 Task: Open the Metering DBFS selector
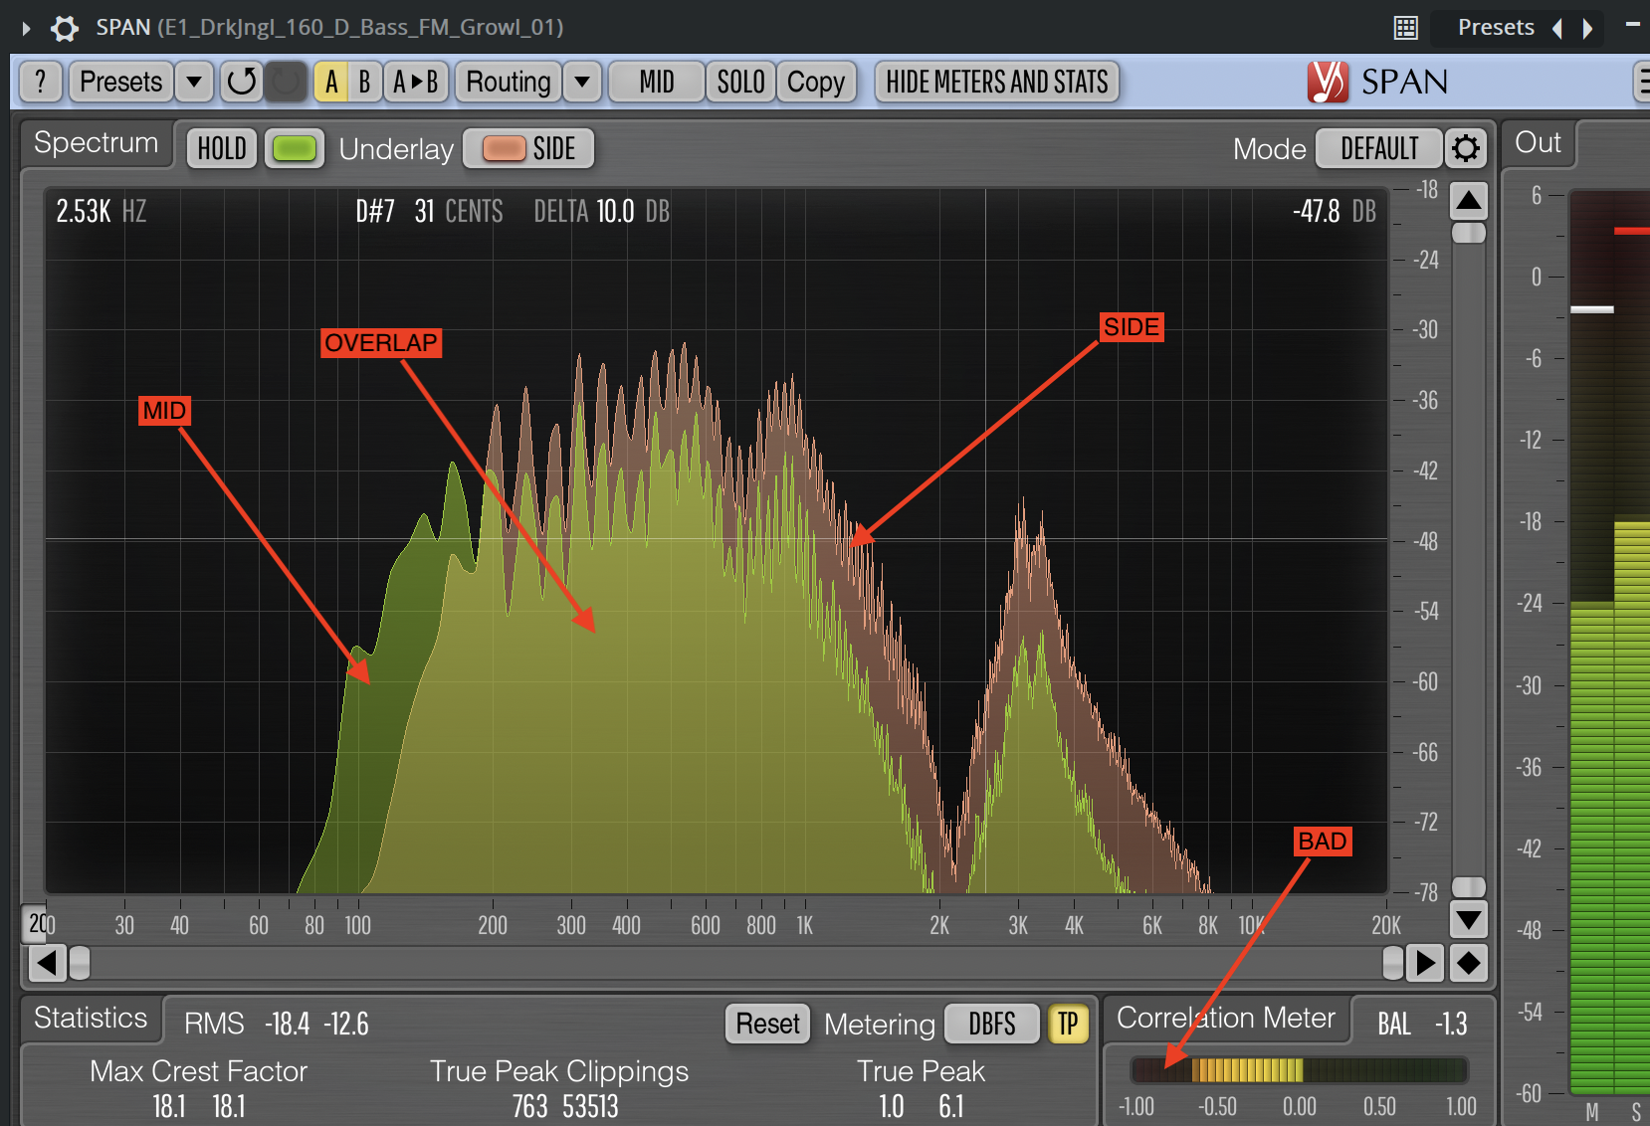click(x=992, y=1024)
